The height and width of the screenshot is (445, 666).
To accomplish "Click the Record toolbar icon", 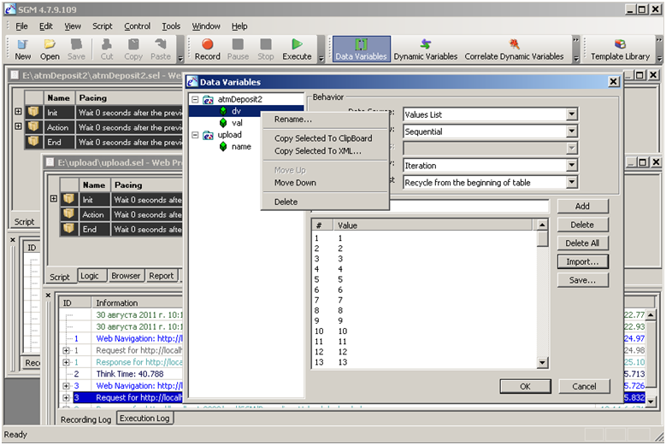I will [207, 49].
